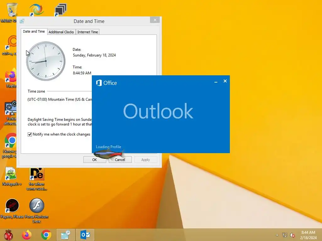Select the '8:44:59 AM' time text
Image resolution: width=322 pixels, height=241 pixels.
coord(82,73)
